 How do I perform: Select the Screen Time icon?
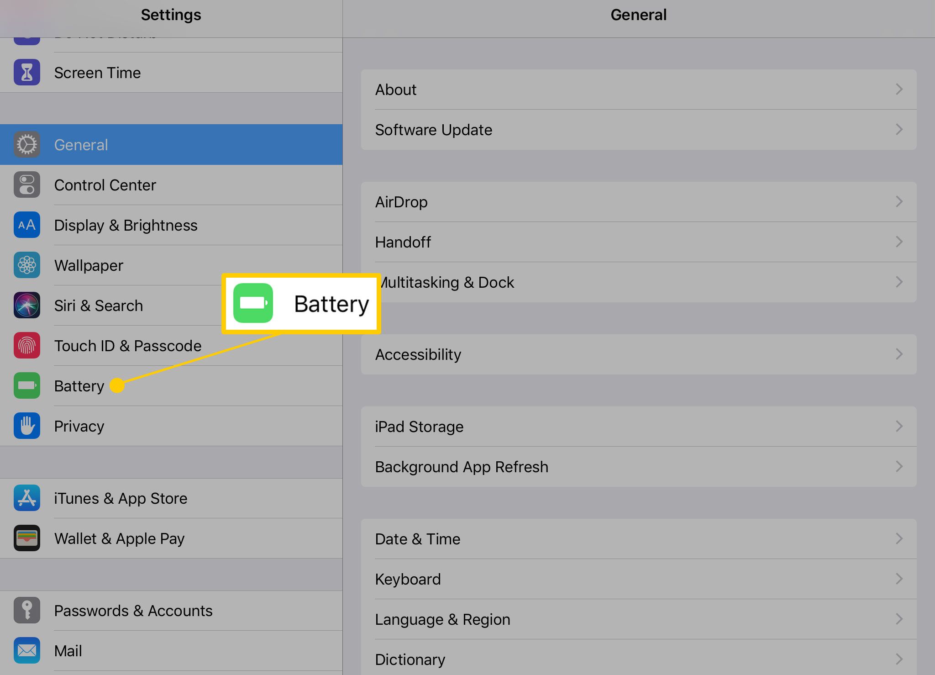[x=27, y=71]
